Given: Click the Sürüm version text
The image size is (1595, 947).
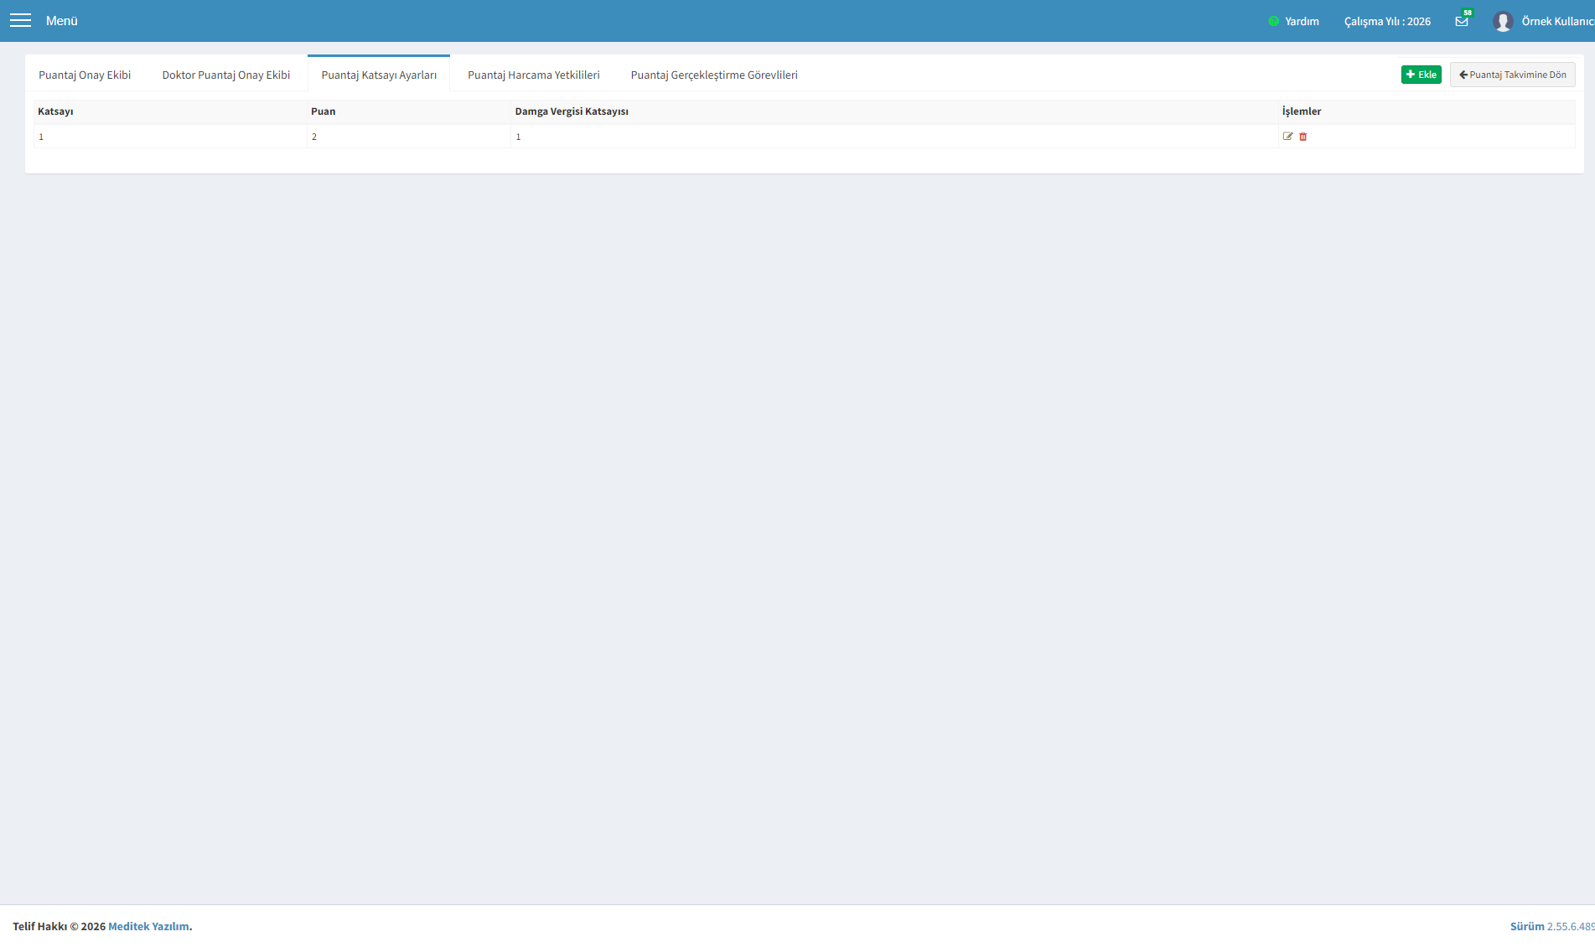Looking at the screenshot, I should tap(1551, 926).
